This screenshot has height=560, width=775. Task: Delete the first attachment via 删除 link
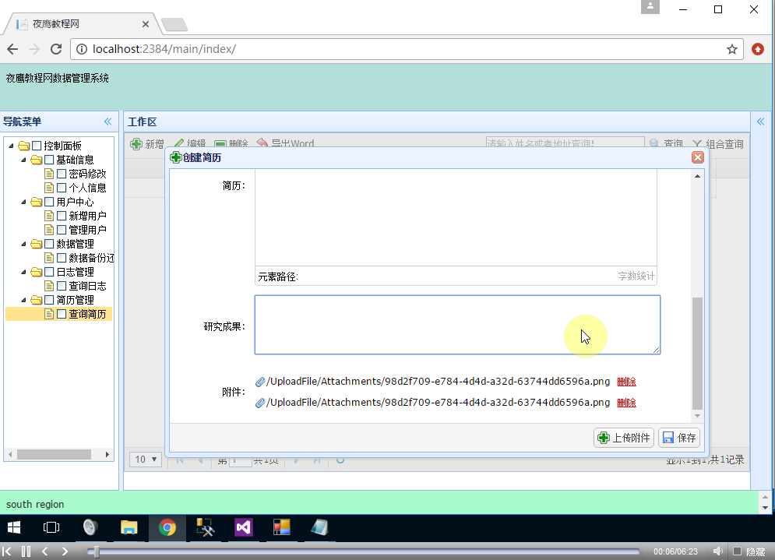pos(626,382)
